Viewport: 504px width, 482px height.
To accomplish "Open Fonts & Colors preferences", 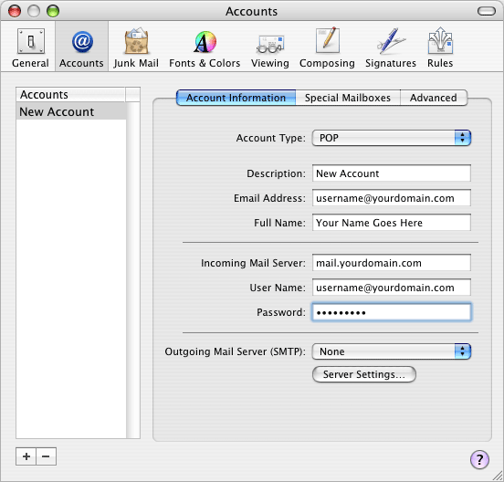I will click(205, 47).
